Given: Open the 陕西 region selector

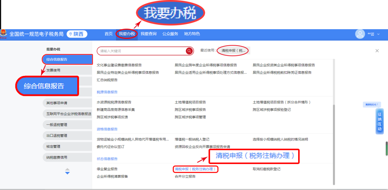Looking at the screenshot, I should 77,34.
